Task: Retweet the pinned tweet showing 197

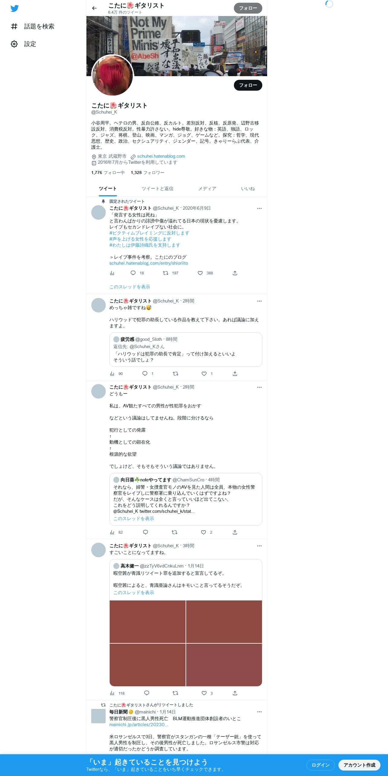Action: coord(166,273)
